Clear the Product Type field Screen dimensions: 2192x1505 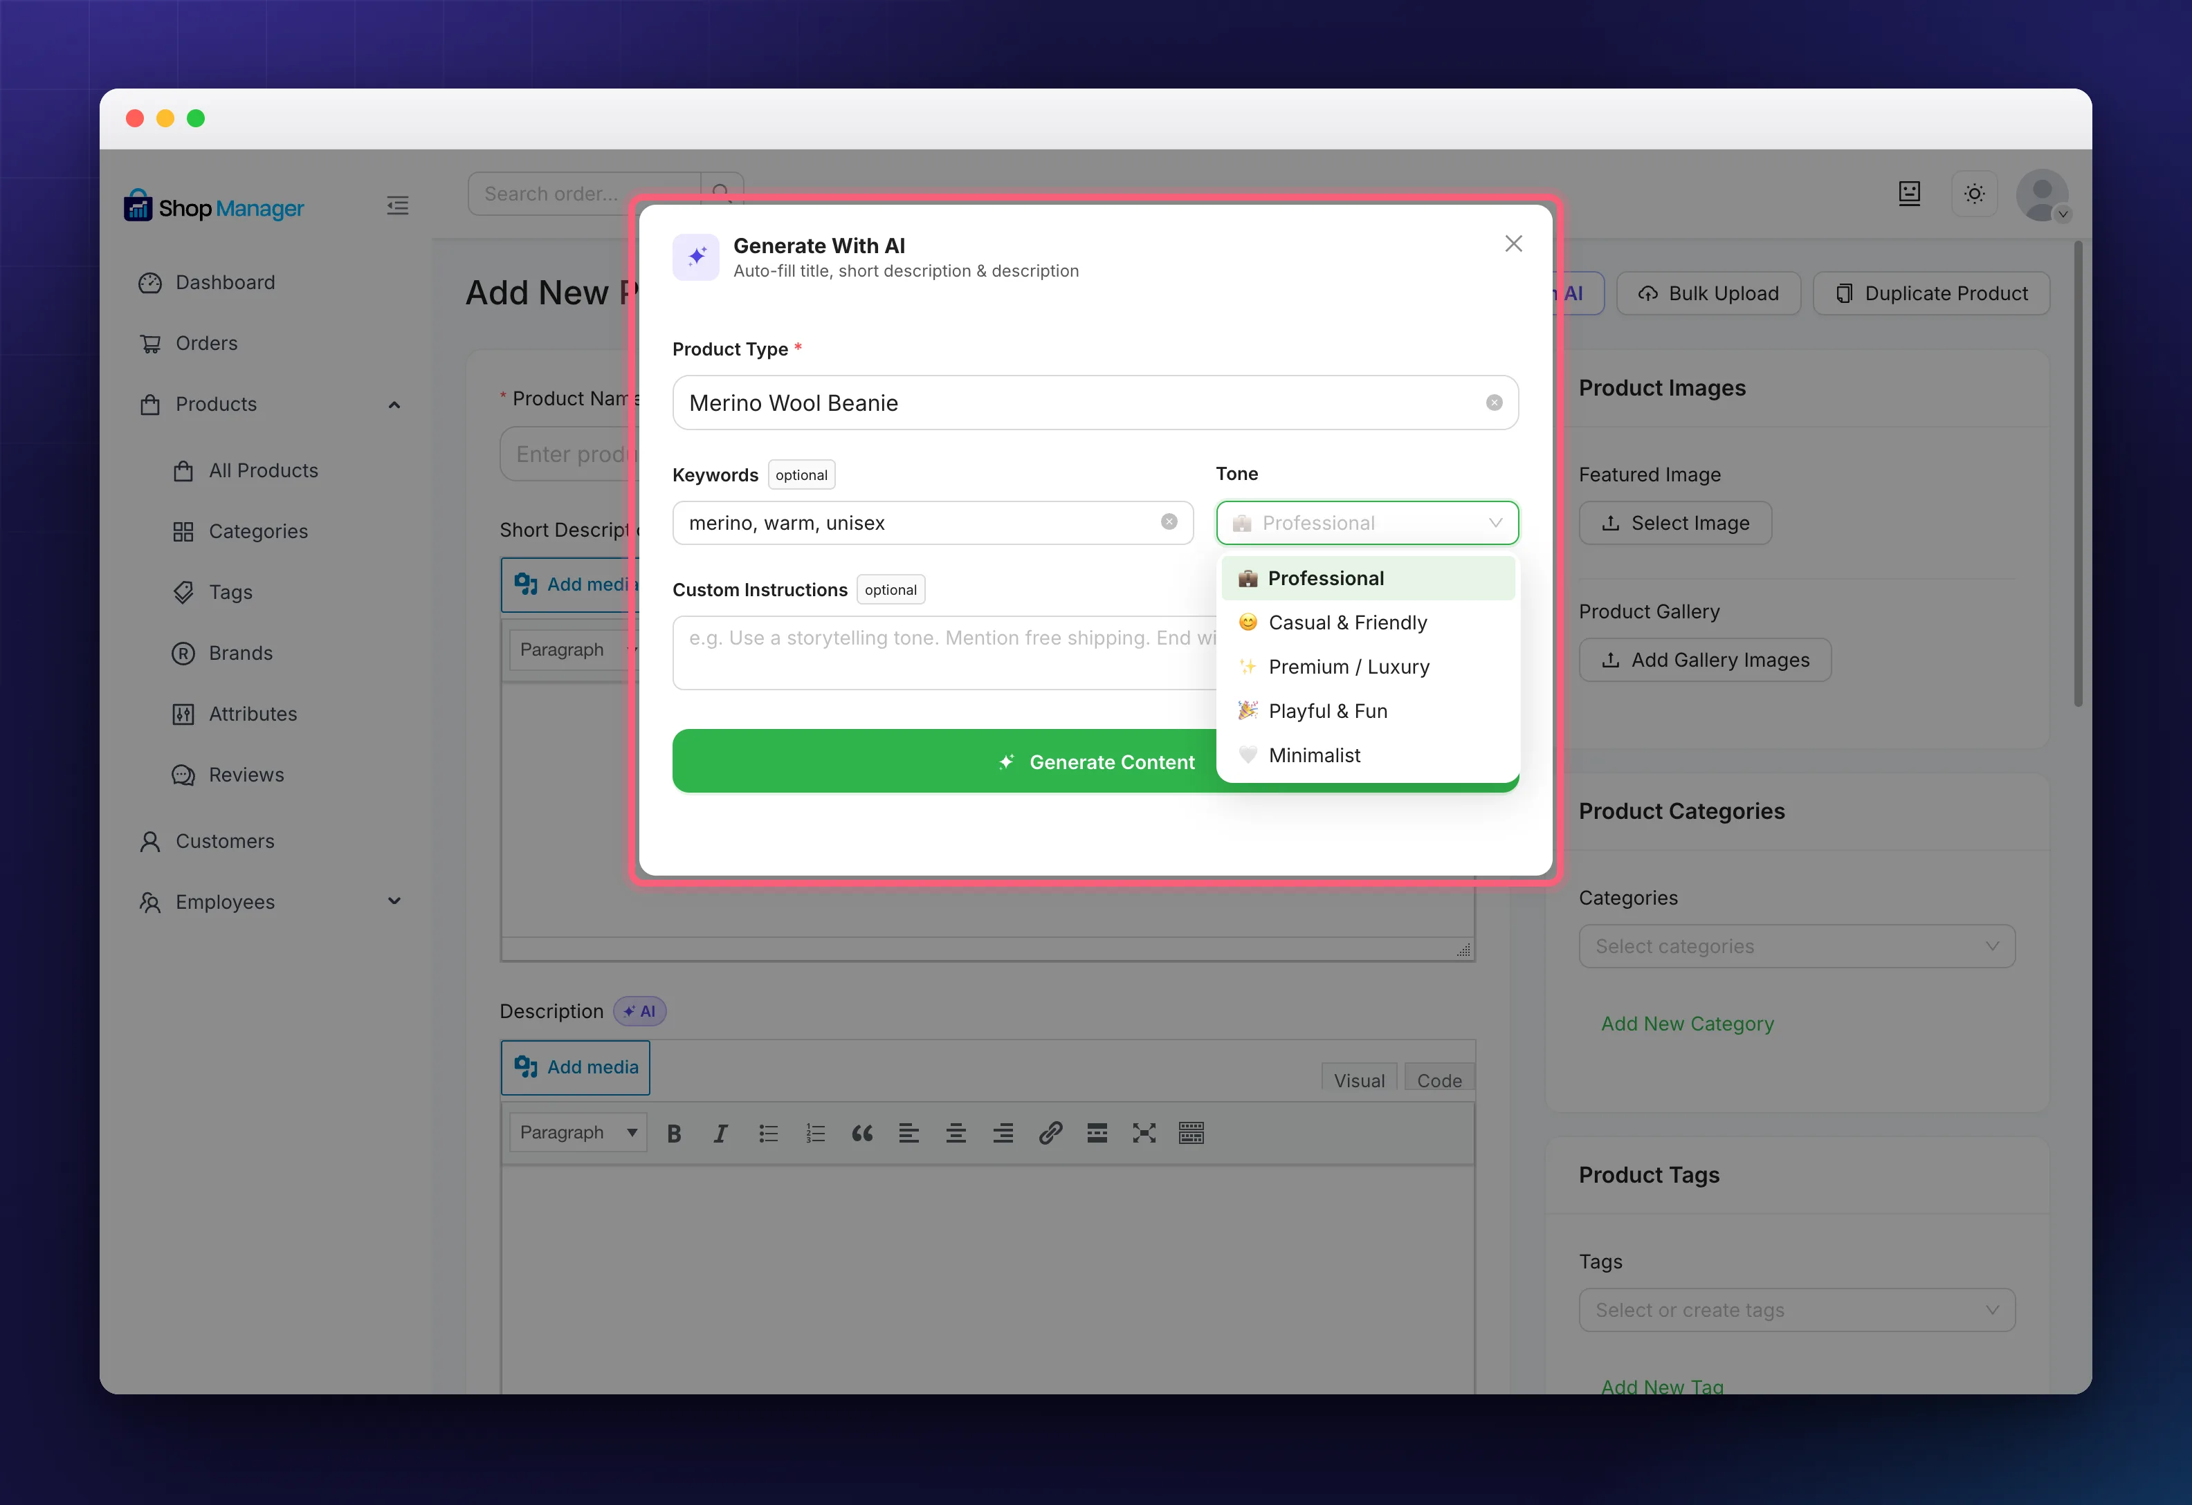(1494, 403)
